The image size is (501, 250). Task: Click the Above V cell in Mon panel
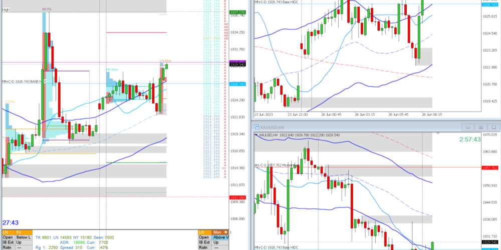pyautogui.click(x=220, y=237)
